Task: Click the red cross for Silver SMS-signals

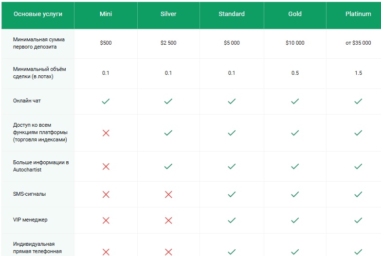Action: click(168, 194)
